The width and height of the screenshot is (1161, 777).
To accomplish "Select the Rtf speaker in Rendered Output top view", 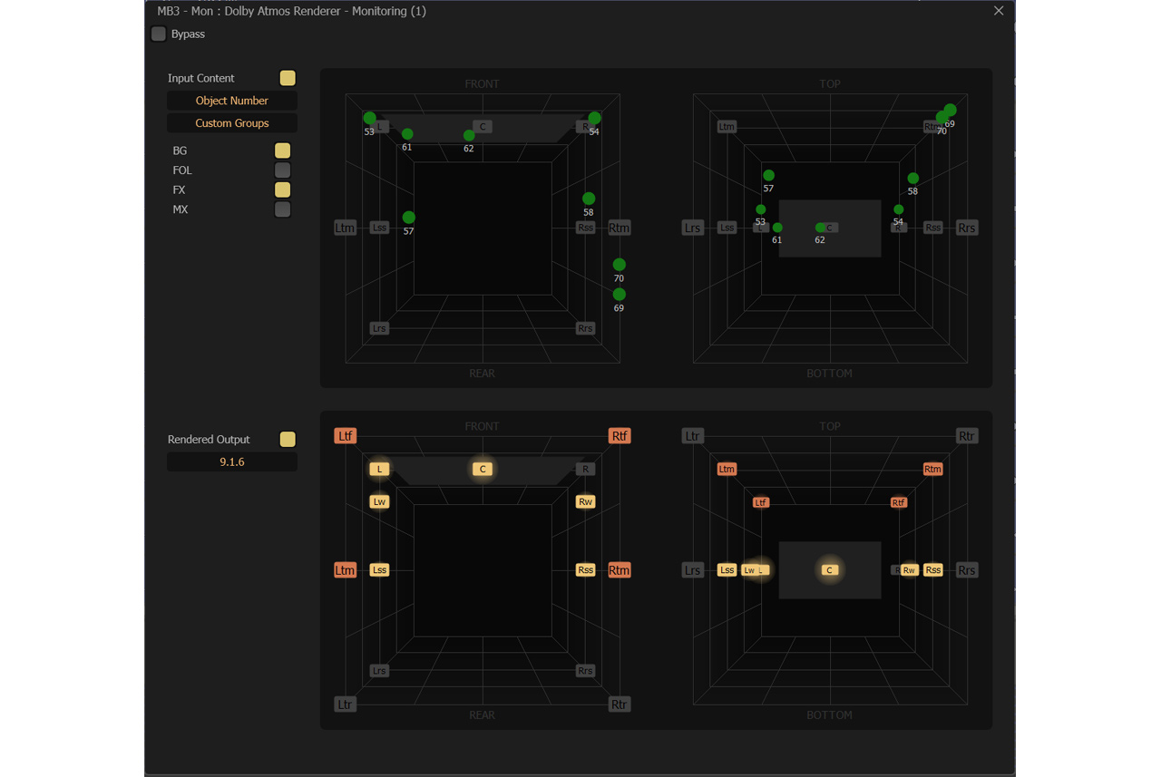I will coord(899,502).
